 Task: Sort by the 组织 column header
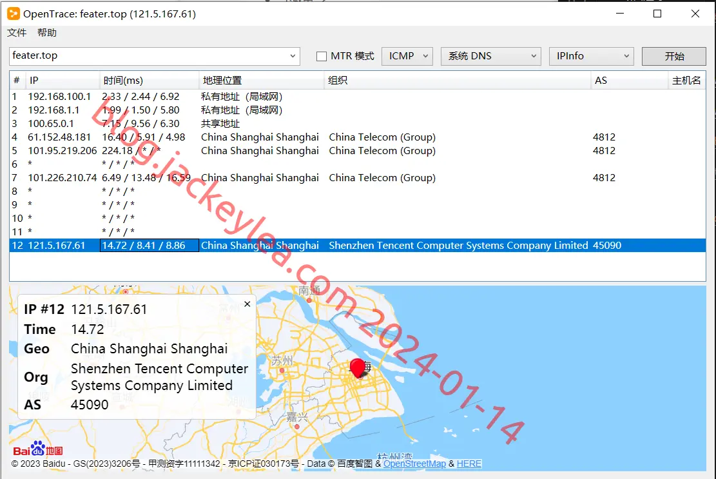(x=458, y=81)
